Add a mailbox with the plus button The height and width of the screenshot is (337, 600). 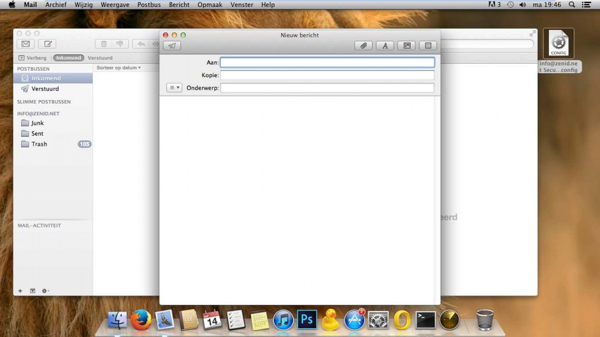20,291
